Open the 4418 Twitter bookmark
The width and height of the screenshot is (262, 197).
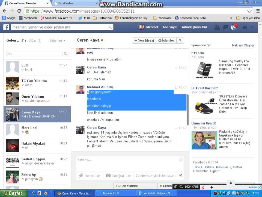point(84,18)
